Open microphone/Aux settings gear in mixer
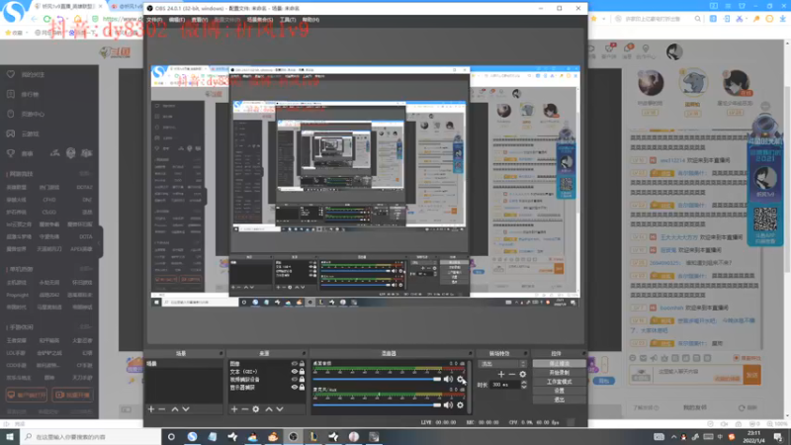 (x=460, y=404)
